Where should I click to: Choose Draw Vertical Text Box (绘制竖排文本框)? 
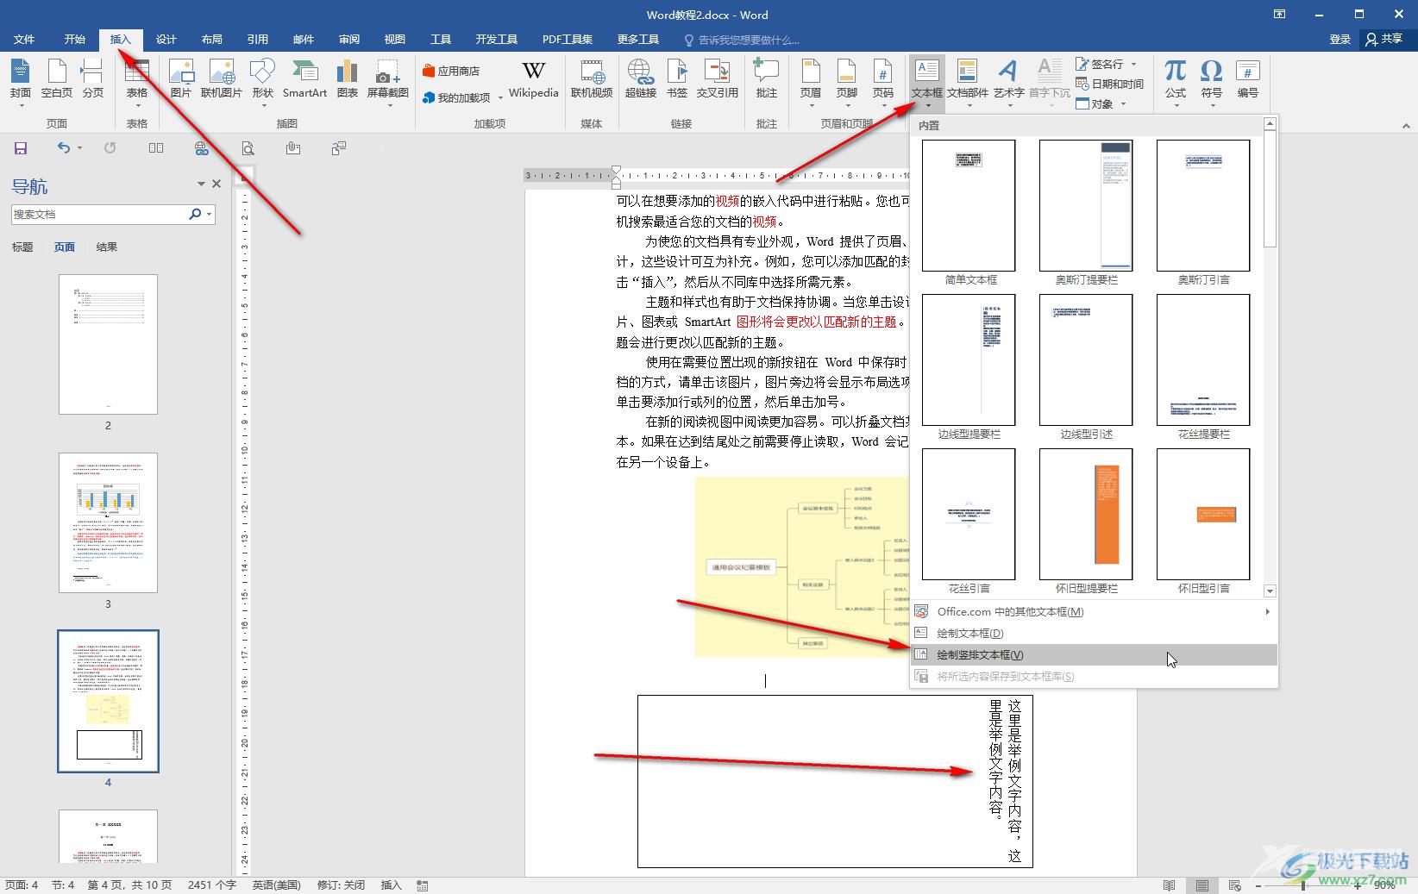pyautogui.click(x=1094, y=654)
